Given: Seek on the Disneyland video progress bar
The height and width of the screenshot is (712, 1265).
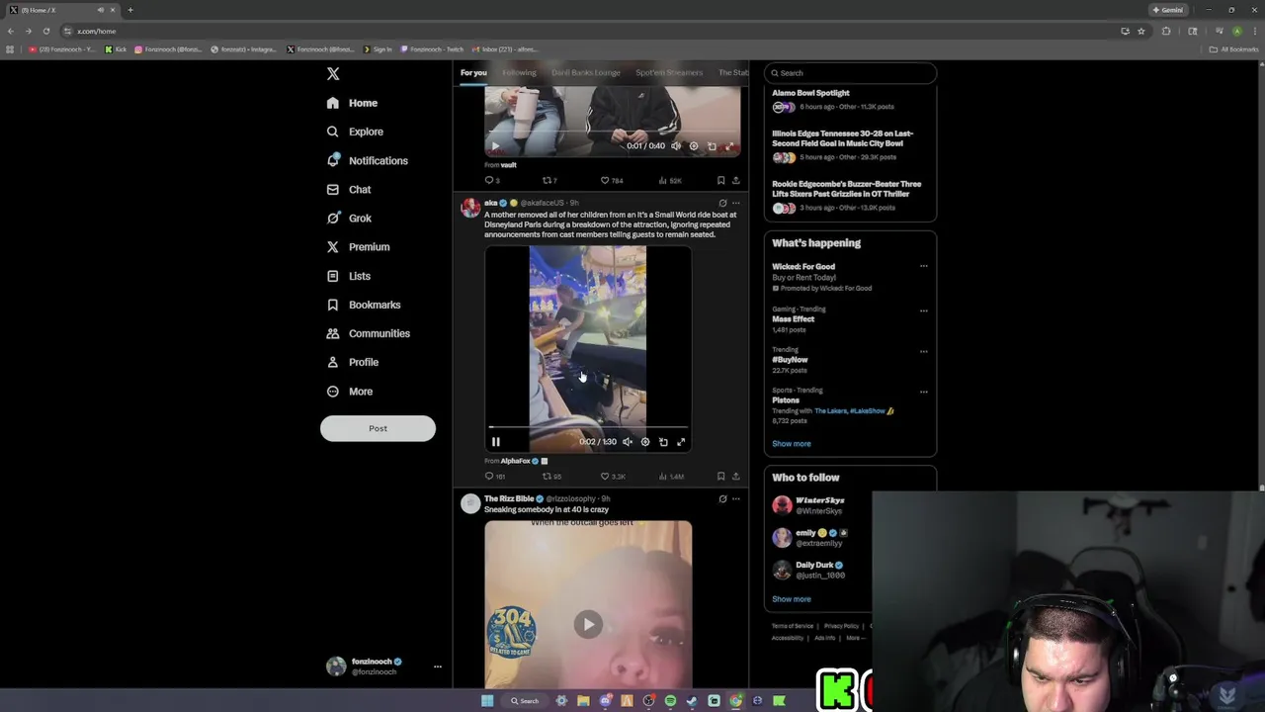Looking at the screenshot, I should pyautogui.click(x=588, y=427).
